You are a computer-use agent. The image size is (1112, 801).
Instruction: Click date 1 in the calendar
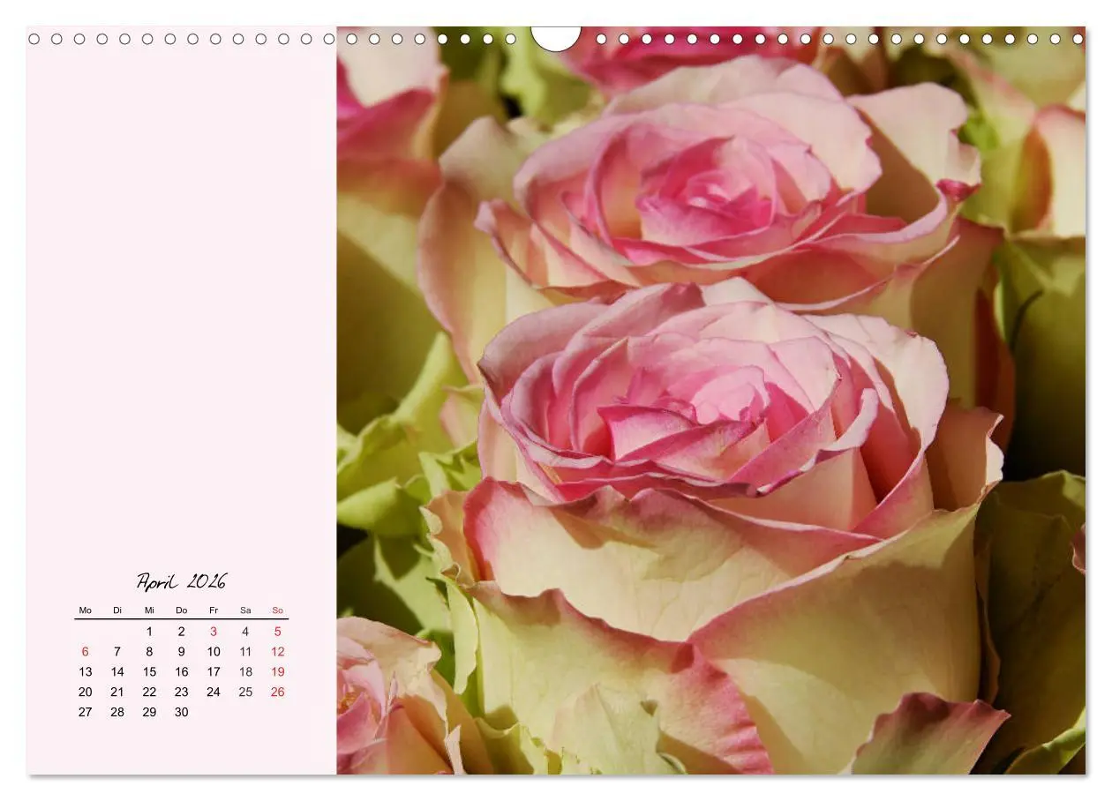tap(149, 632)
